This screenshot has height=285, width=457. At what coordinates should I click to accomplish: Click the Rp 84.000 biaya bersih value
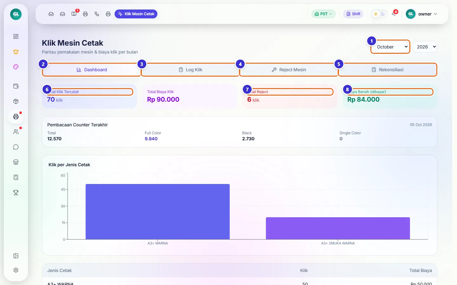363,99
